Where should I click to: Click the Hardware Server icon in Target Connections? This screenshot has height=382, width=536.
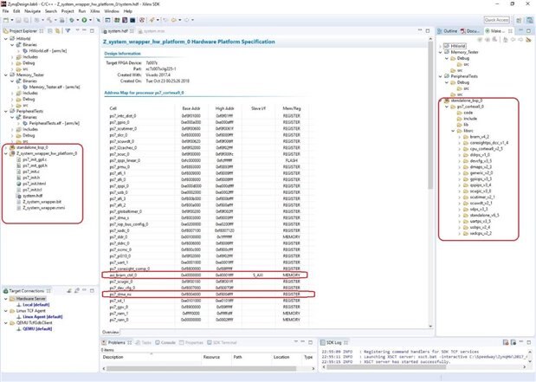tap(11, 298)
